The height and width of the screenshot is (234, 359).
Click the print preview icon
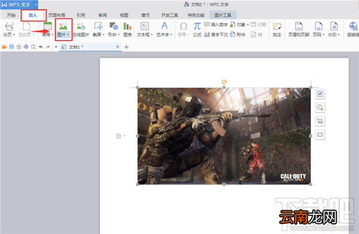point(34,47)
